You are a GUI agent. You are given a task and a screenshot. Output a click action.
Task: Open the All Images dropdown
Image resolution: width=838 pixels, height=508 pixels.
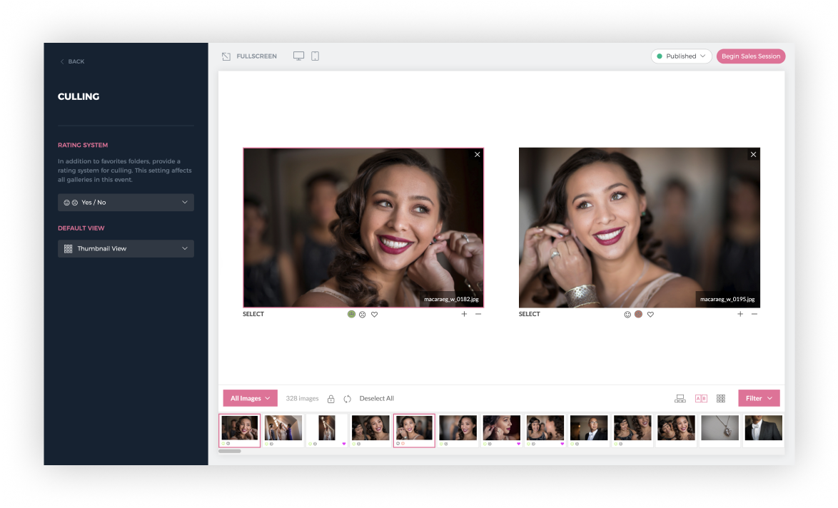pyautogui.click(x=250, y=399)
